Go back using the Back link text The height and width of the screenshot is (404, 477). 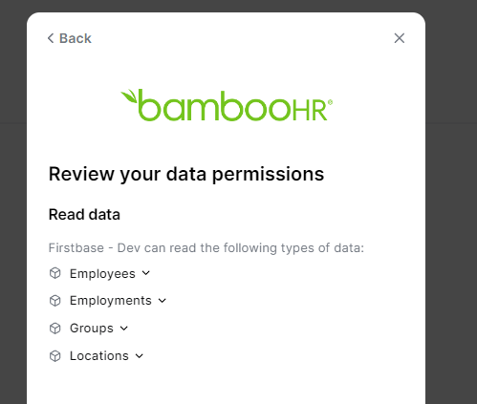[x=76, y=38]
